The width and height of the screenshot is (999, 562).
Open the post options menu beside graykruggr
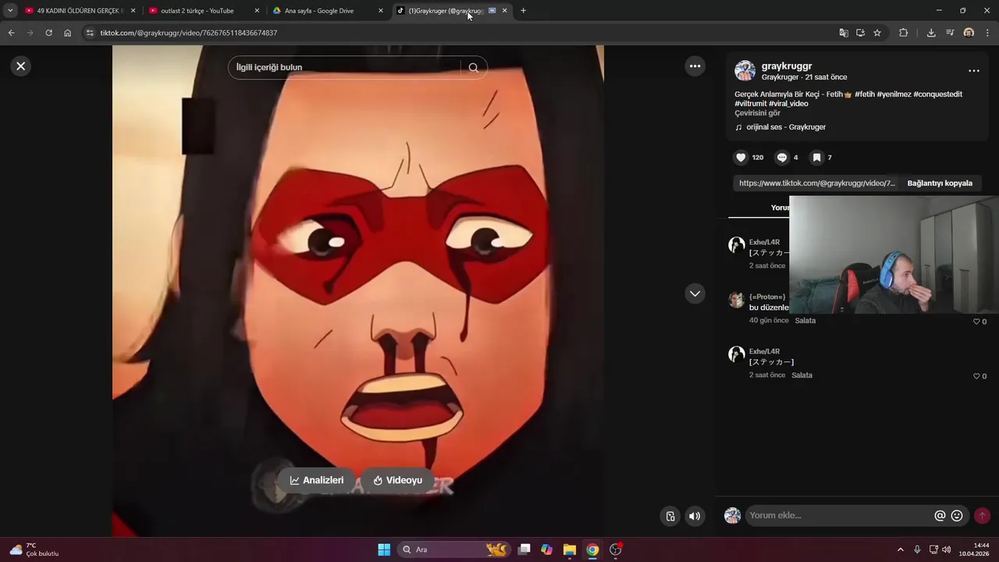973,71
